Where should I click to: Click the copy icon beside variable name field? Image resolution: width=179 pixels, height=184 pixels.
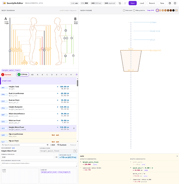click(75, 151)
